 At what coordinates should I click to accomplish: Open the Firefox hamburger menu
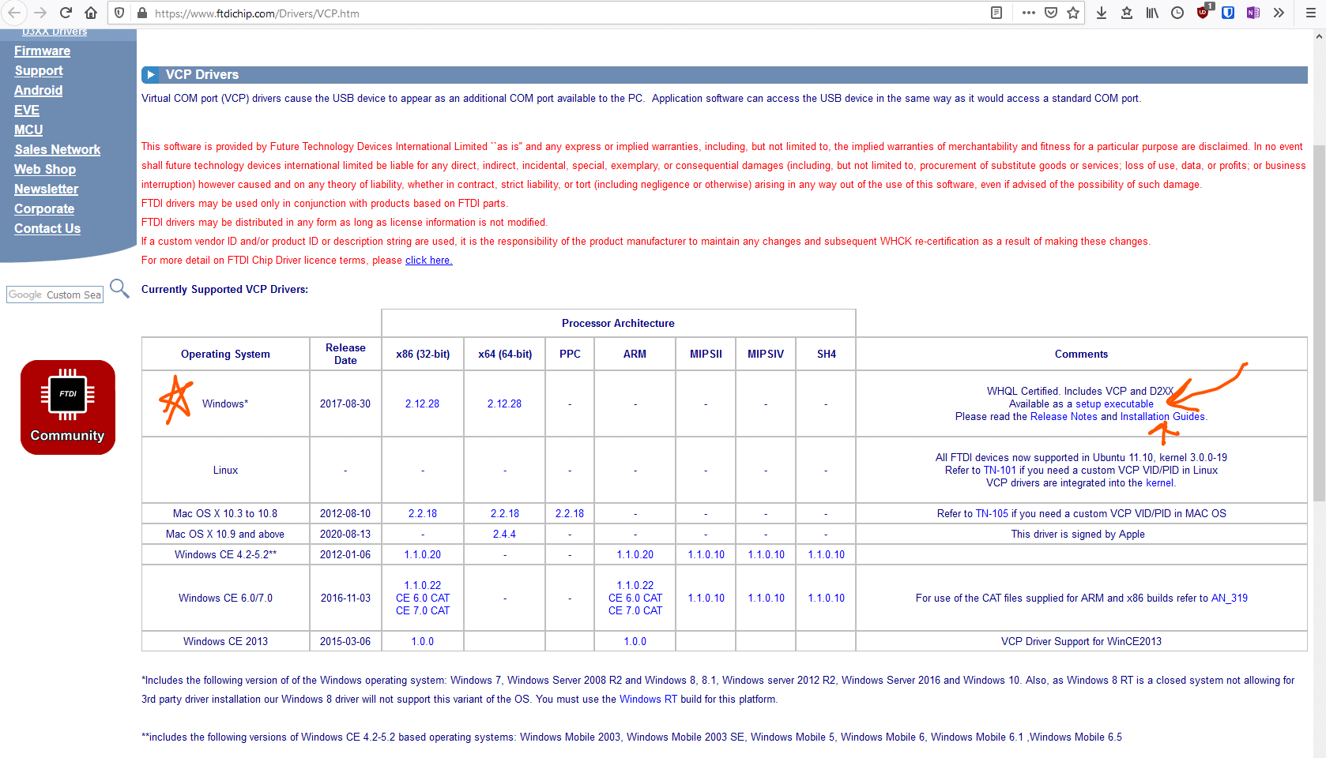1310,13
